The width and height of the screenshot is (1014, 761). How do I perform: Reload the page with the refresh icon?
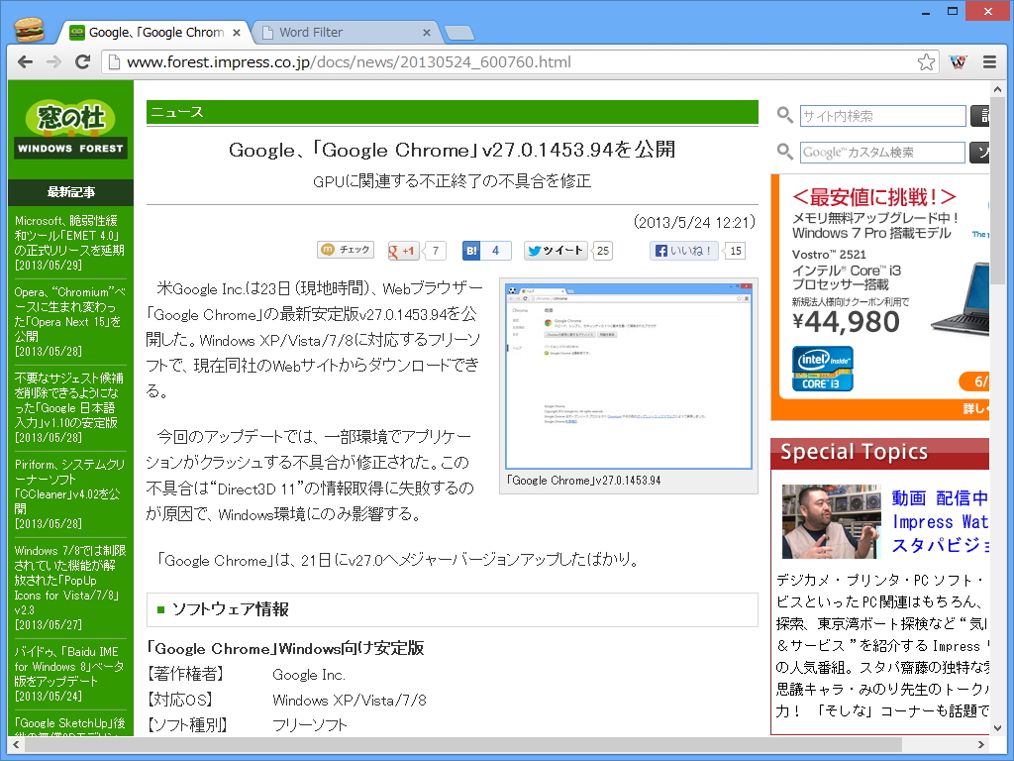[82, 62]
